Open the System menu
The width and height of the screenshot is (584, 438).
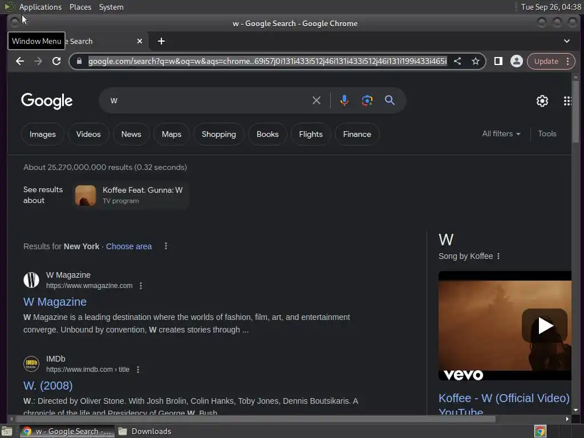coord(111,7)
